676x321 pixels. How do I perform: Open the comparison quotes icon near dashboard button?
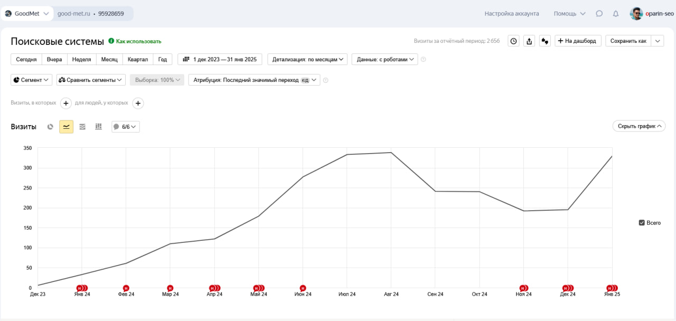(544, 40)
